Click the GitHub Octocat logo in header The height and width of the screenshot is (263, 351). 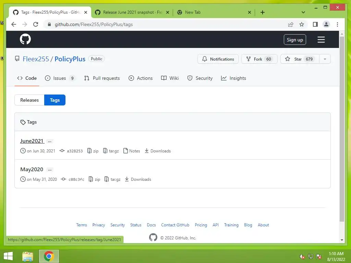pos(25,39)
